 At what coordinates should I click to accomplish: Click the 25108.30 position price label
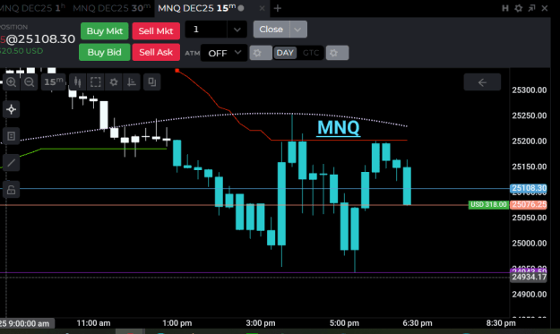tap(529, 188)
